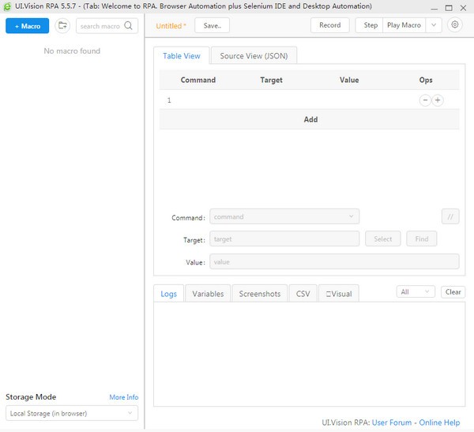Open the Online Help link
The height and width of the screenshot is (432, 474).
[x=439, y=423]
